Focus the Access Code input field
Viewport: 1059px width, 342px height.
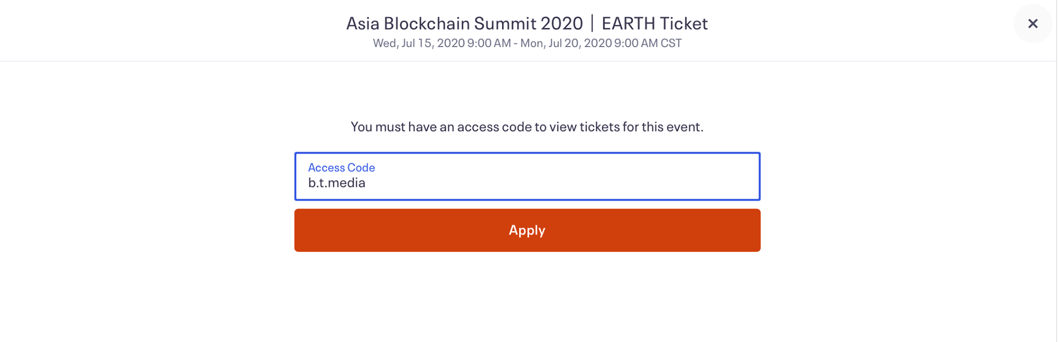(527, 176)
